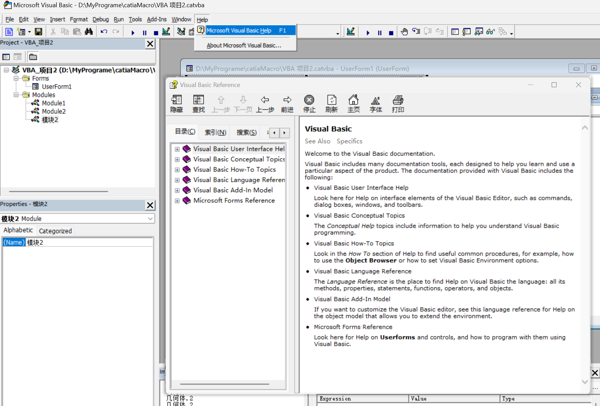Open the Locals Window icon
Screen dimensions: 600x406
(x=455, y=32)
